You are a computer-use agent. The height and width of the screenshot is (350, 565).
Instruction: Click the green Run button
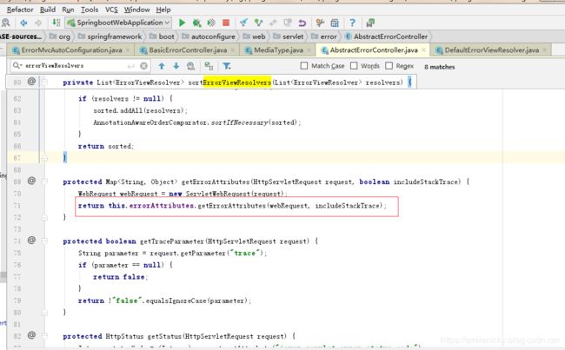tap(182, 23)
